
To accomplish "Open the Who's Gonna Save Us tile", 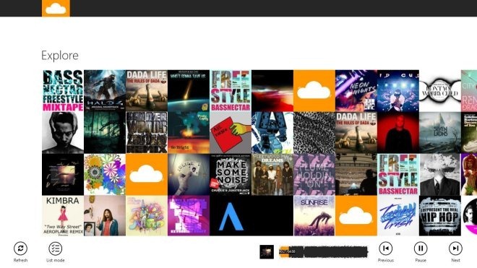I will pos(189,90).
